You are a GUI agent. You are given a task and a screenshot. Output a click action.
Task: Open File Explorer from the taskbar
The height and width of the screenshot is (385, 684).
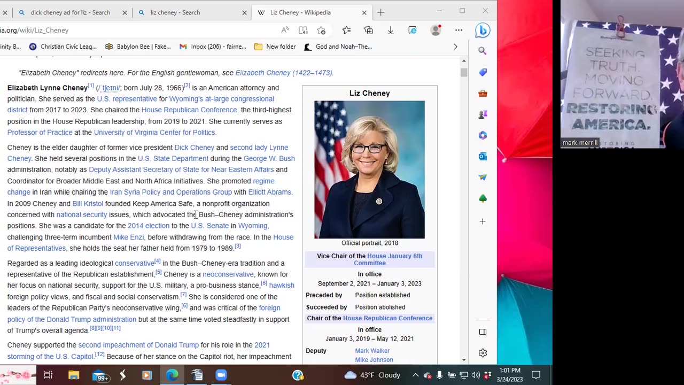tap(74, 375)
